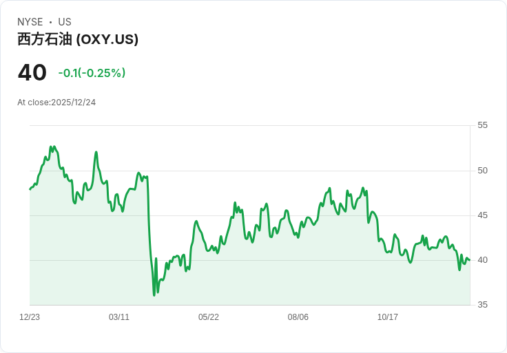Image resolution: width=507 pixels, height=353 pixels.
Task: Click the -0.1(-0.25%) change value
Action: click(x=92, y=73)
